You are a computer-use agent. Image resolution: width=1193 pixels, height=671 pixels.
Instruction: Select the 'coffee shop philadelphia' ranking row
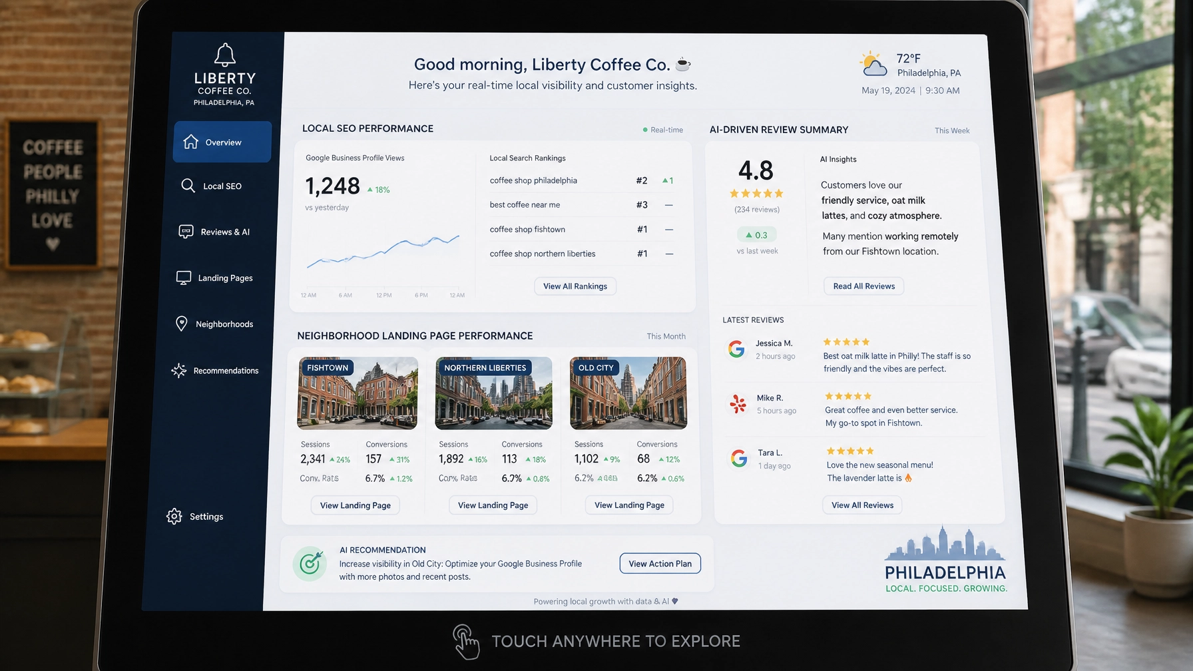coord(583,180)
